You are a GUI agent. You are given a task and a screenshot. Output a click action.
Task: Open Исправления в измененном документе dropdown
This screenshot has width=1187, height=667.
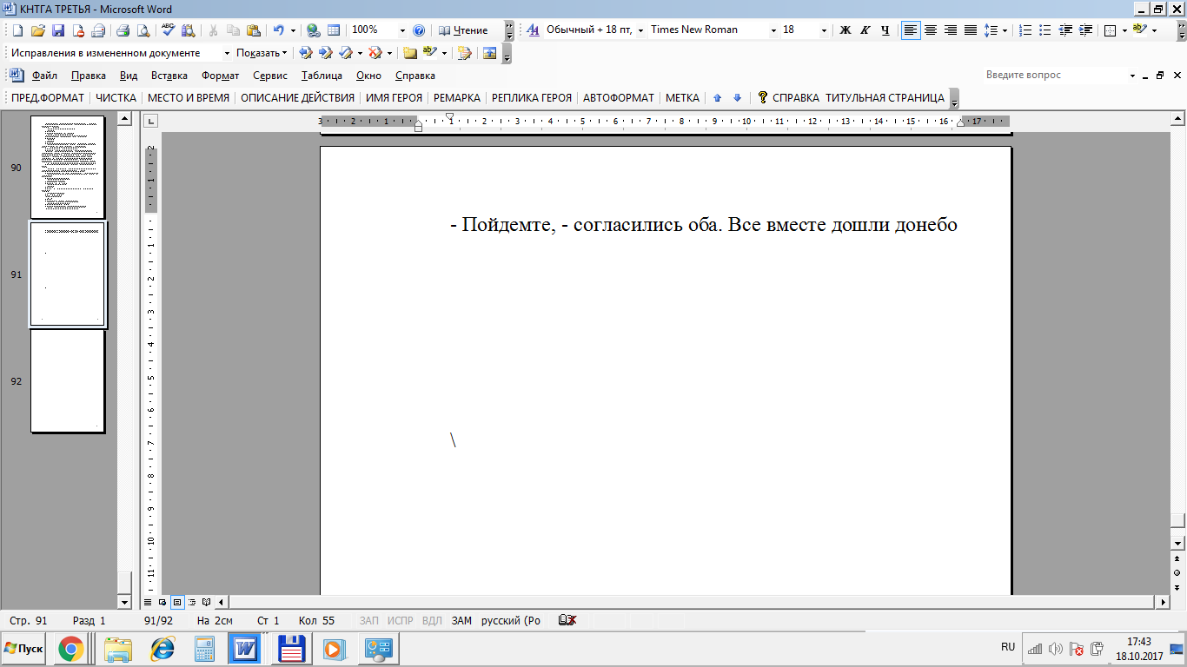[227, 53]
